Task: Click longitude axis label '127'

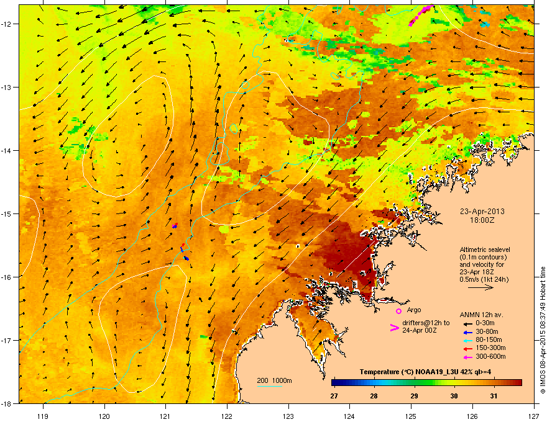Action: point(533,416)
